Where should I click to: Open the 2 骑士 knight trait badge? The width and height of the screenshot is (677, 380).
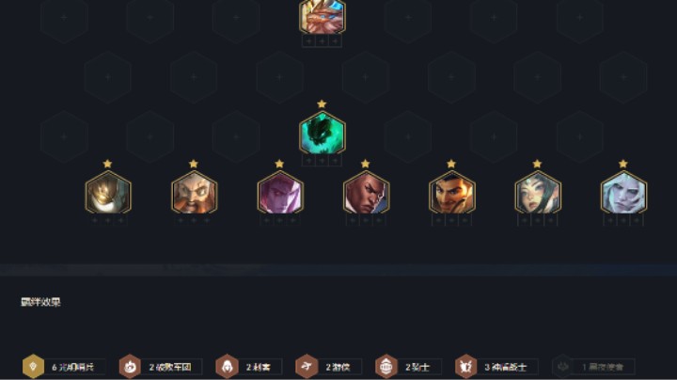pos(408,367)
